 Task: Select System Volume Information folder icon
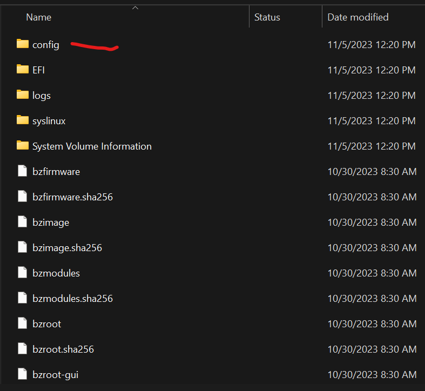point(23,146)
